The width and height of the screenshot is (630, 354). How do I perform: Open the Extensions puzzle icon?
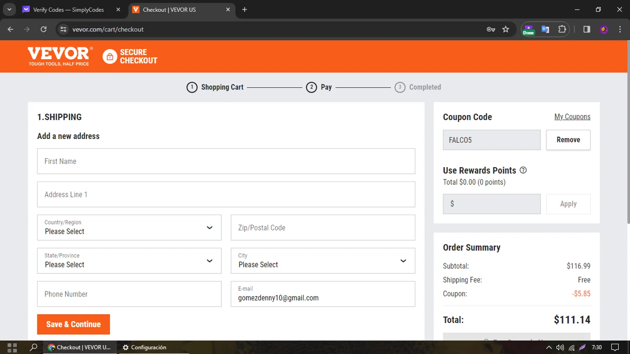(x=562, y=29)
